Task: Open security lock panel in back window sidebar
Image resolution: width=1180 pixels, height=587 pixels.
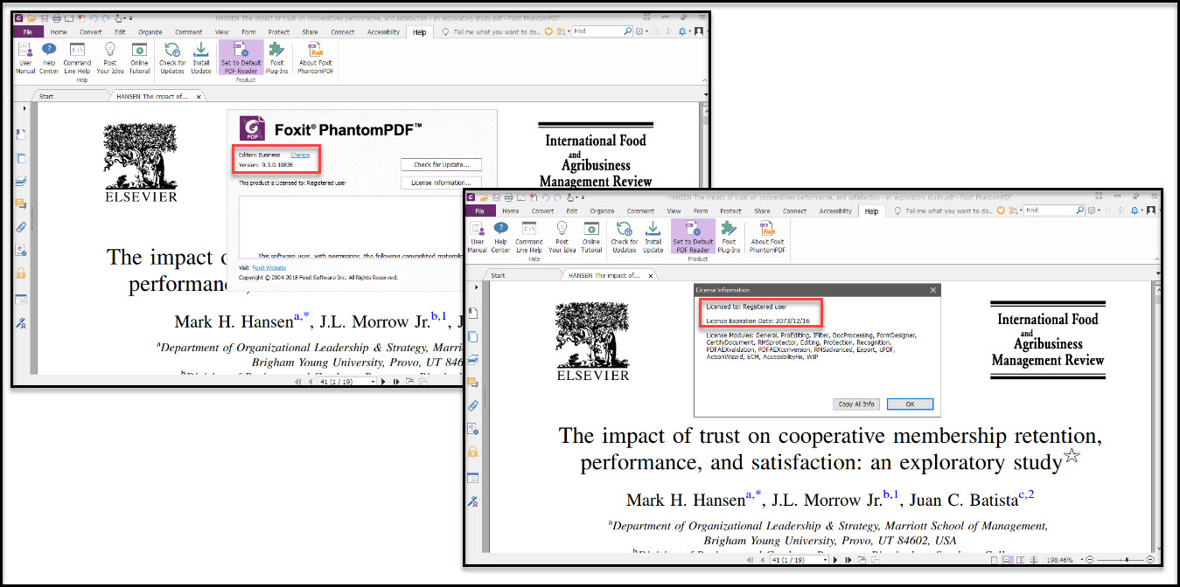Action: coord(21,273)
